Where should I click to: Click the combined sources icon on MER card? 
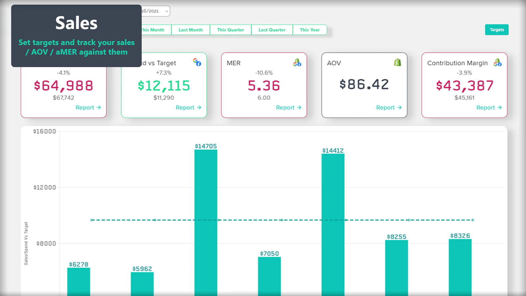coord(297,62)
